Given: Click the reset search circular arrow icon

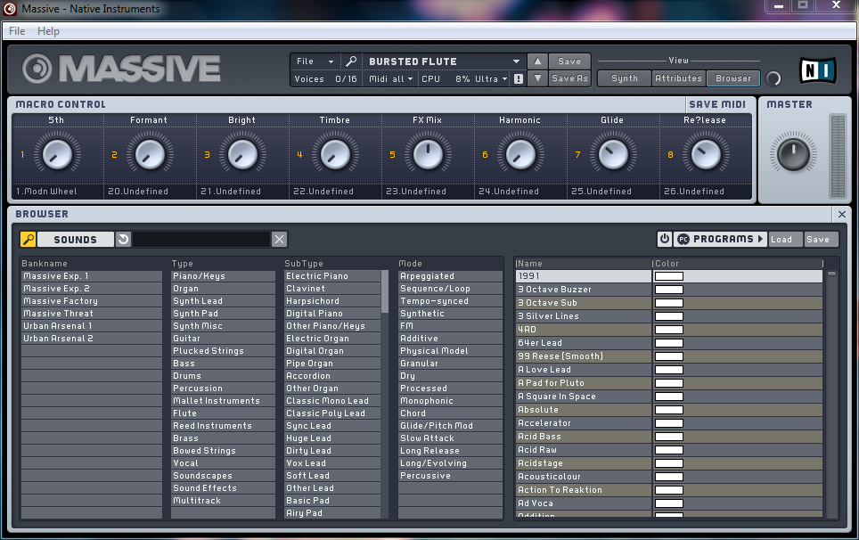Looking at the screenshot, I should [123, 240].
